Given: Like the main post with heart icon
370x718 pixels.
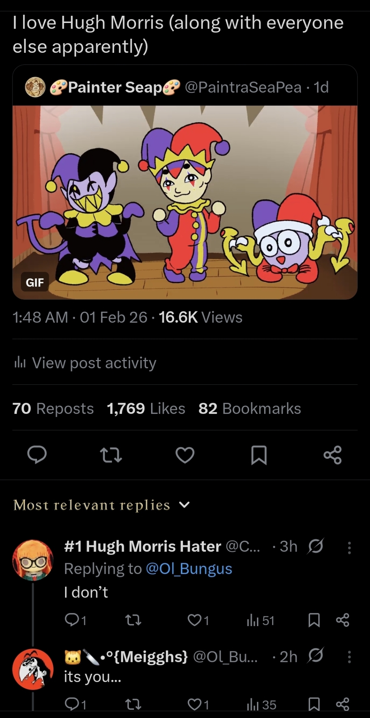Looking at the screenshot, I should (185, 455).
